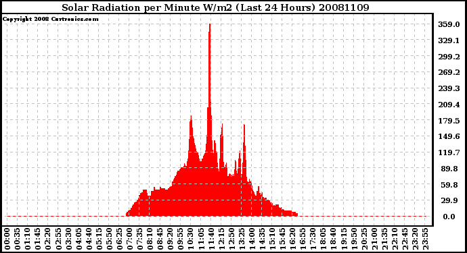Image resolution: width=467 pixels, height=253 pixels.
Task: Click the x-axis time label 13:25
Action: click(x=242, y=239)
